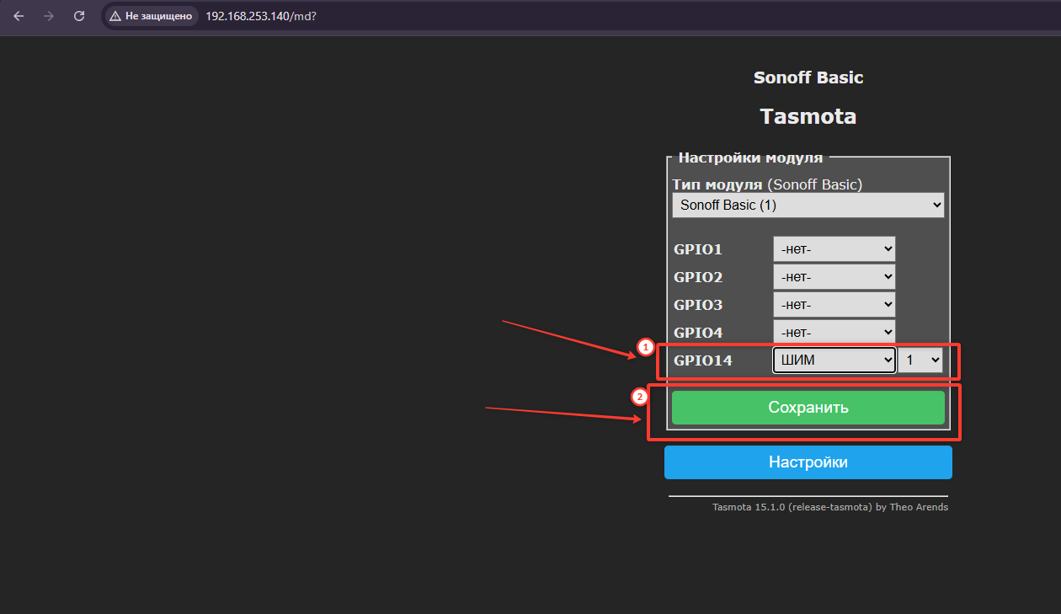Image resolution: width=1061 pixels, height=614 pixels.
Task: Click the GPIO2 label
Action: tap(698, 277)
